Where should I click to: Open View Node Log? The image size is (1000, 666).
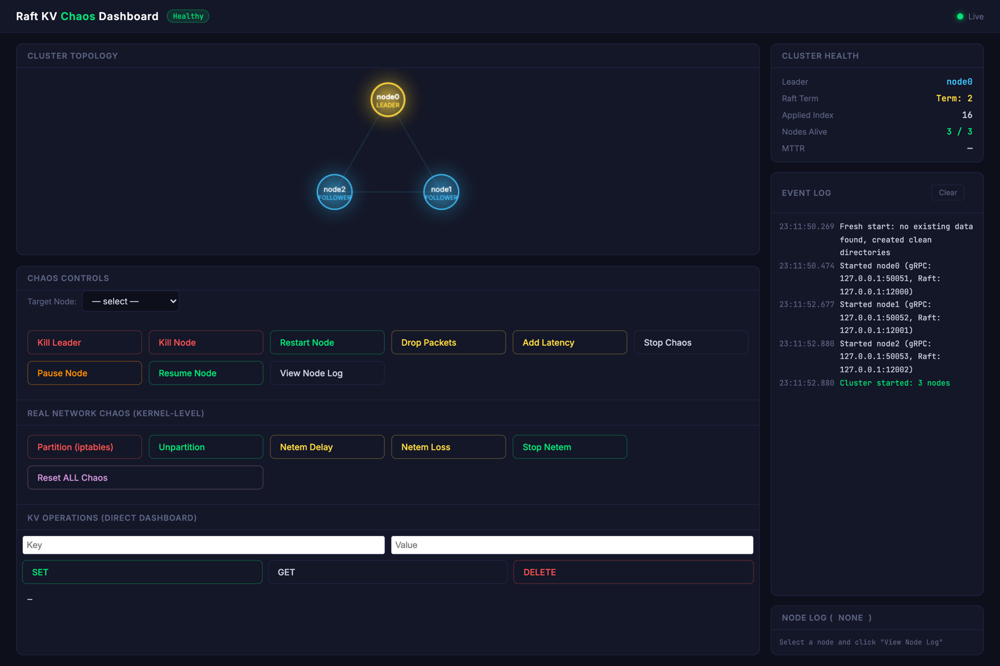click(x=327, y=373)
